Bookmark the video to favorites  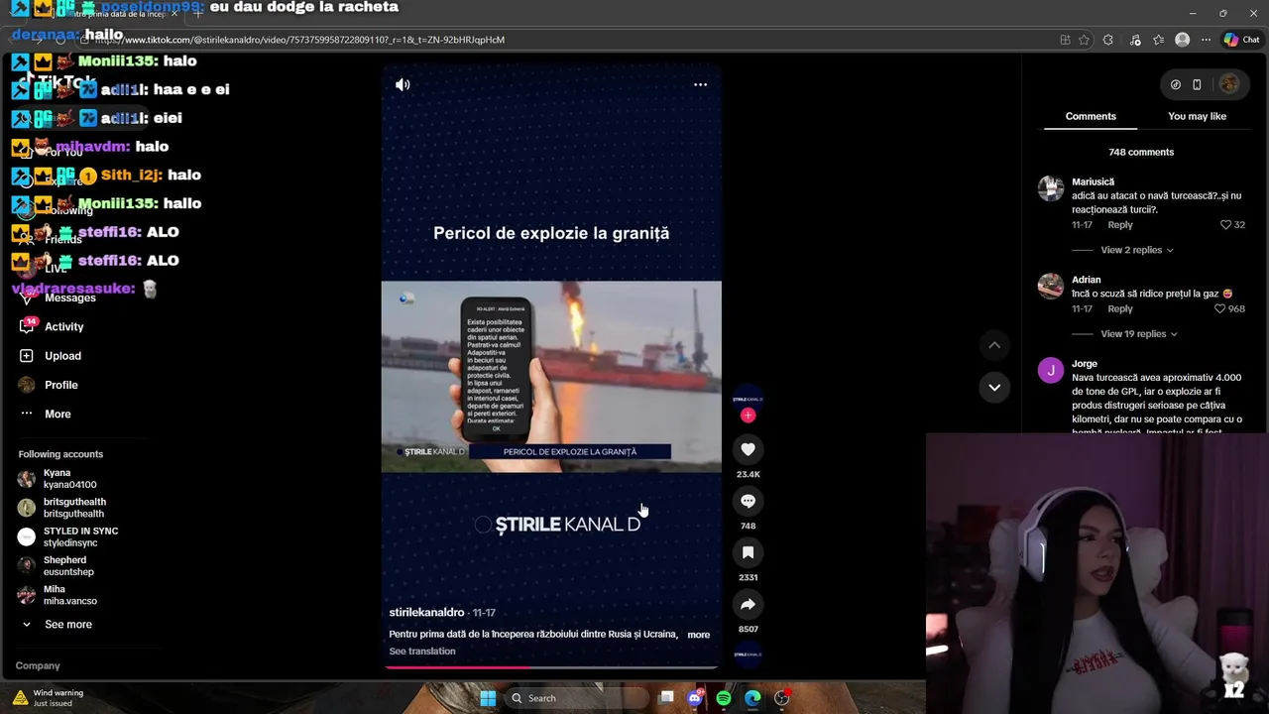point(748,552)
